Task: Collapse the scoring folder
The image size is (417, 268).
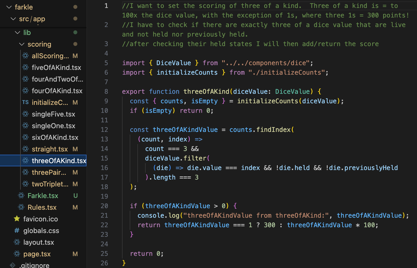Action: (22, 44)
